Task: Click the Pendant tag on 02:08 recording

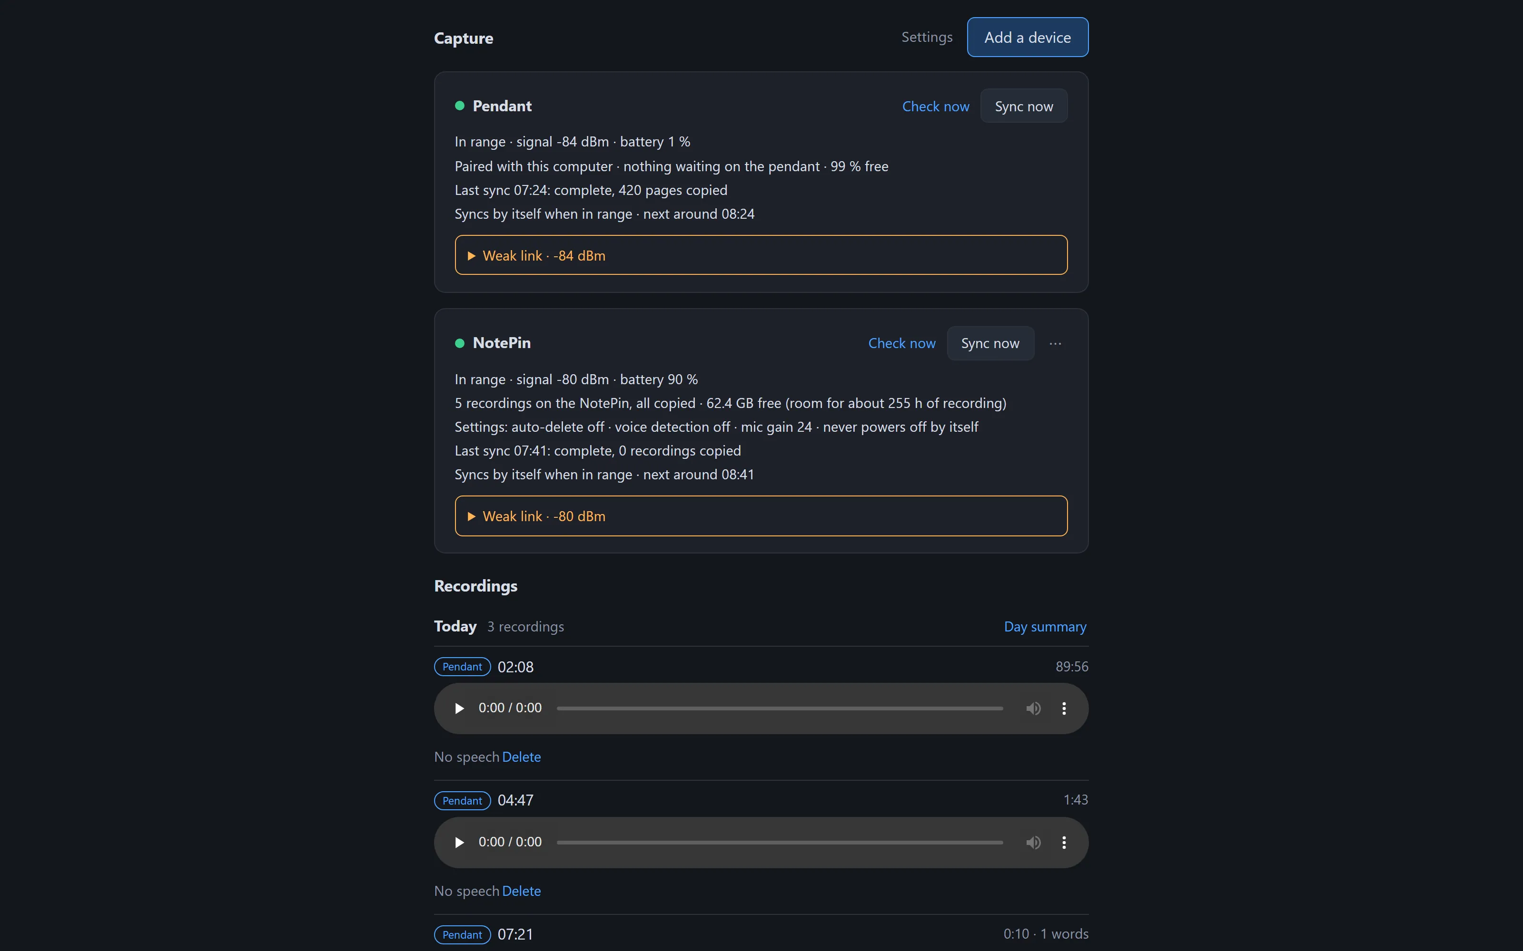Action: coord(462,667)
